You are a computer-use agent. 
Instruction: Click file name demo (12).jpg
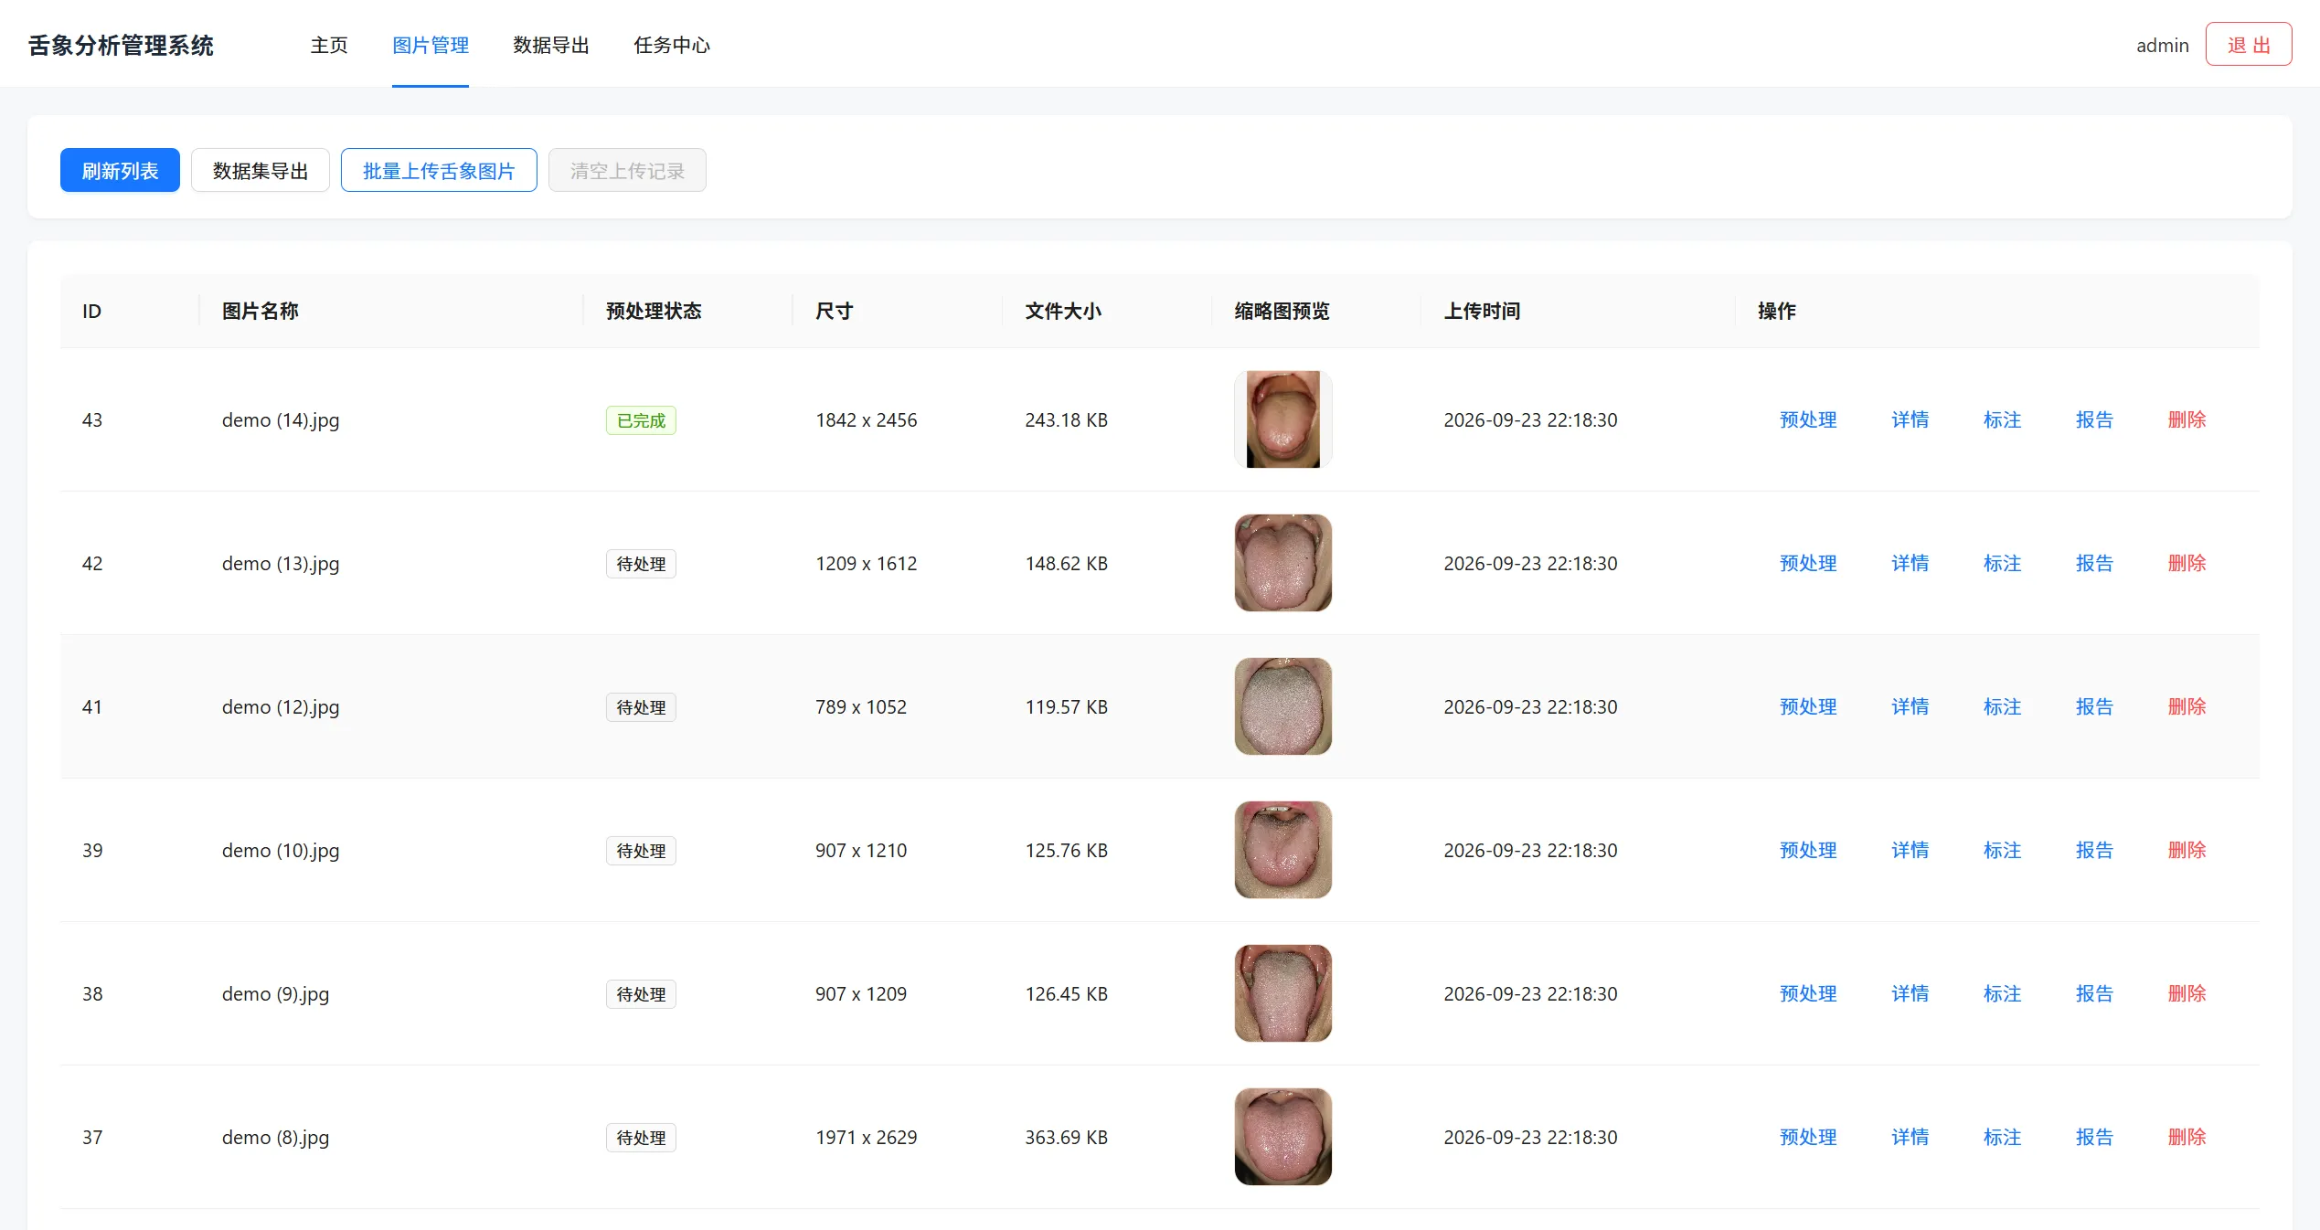[281, 707]
